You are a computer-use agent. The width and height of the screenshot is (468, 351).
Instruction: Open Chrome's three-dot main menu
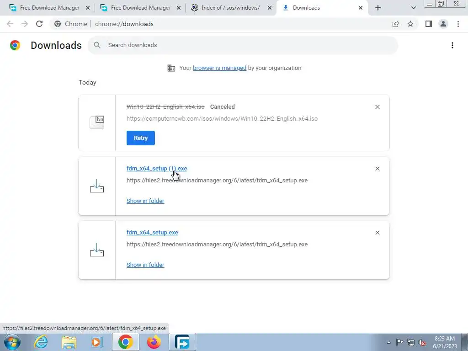pos(458,24)
